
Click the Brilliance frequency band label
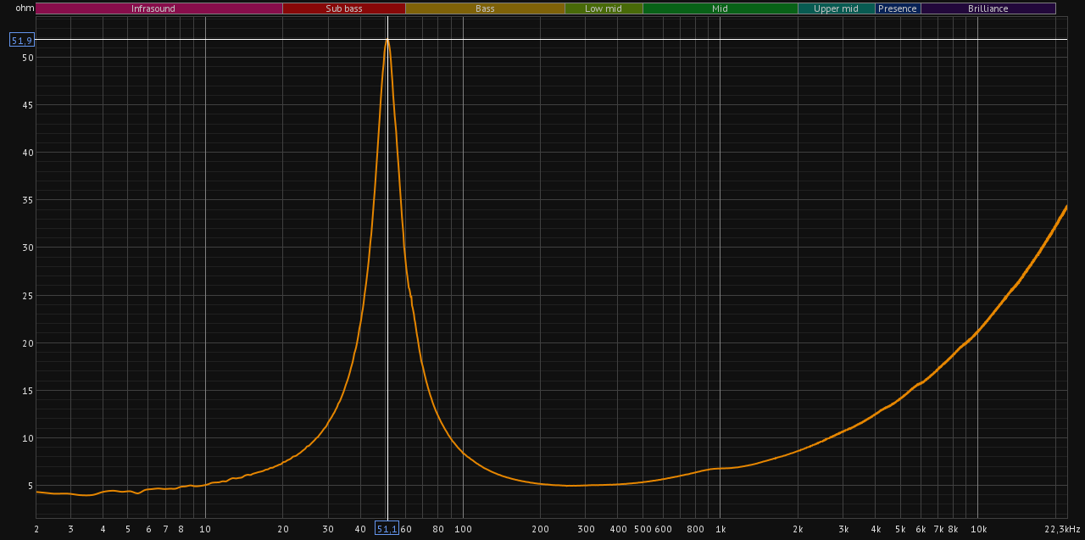click(988, 8)
